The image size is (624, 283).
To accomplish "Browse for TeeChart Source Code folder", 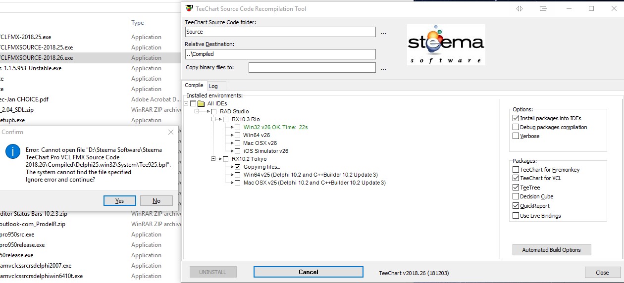I will tap(383, 32).
